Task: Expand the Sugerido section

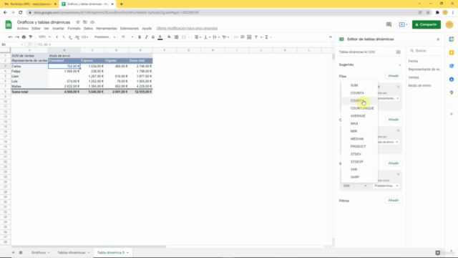Action: [x=400, y=64]
